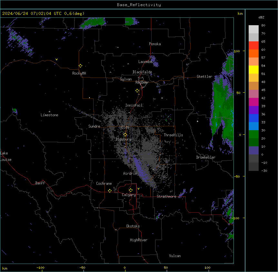Viewport: 278px width, 272px height.
Task: Click the light blue swatch below 33 dBZ
Action: [x=253, y=126]
